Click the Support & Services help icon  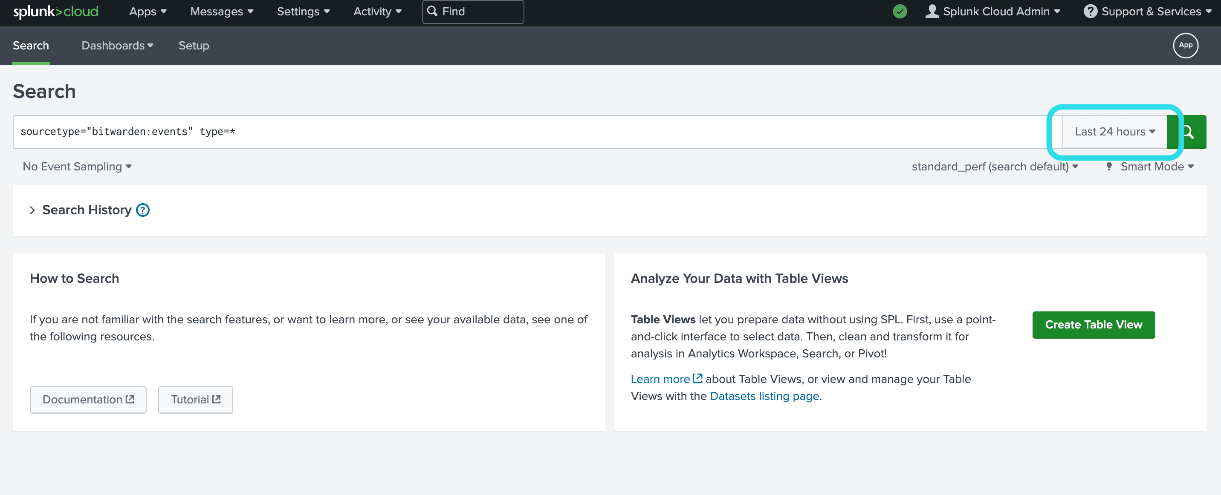[x=1088, y=11]
